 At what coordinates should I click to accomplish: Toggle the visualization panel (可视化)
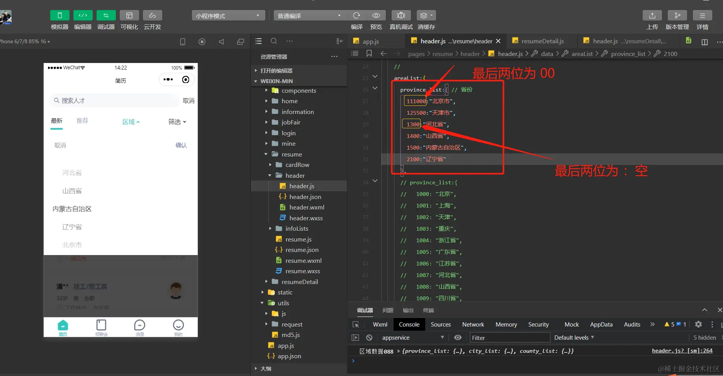[x=129, y=15]
